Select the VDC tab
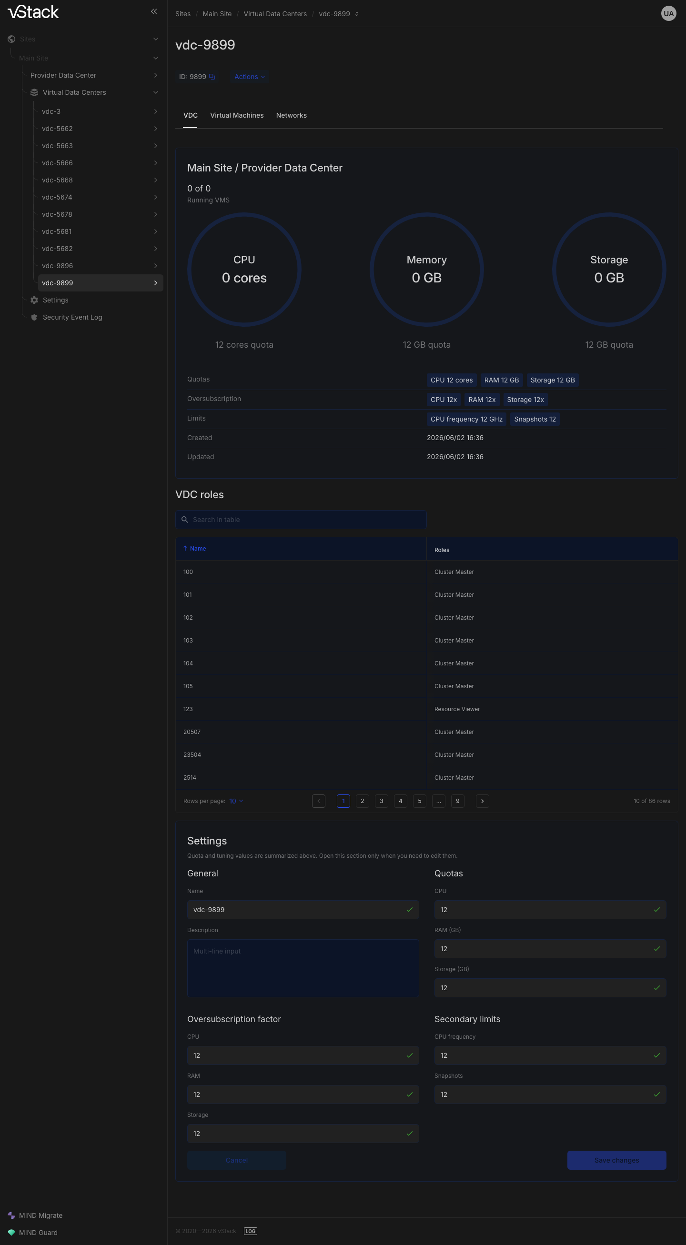686x1245 pixels. click(191, 116)
